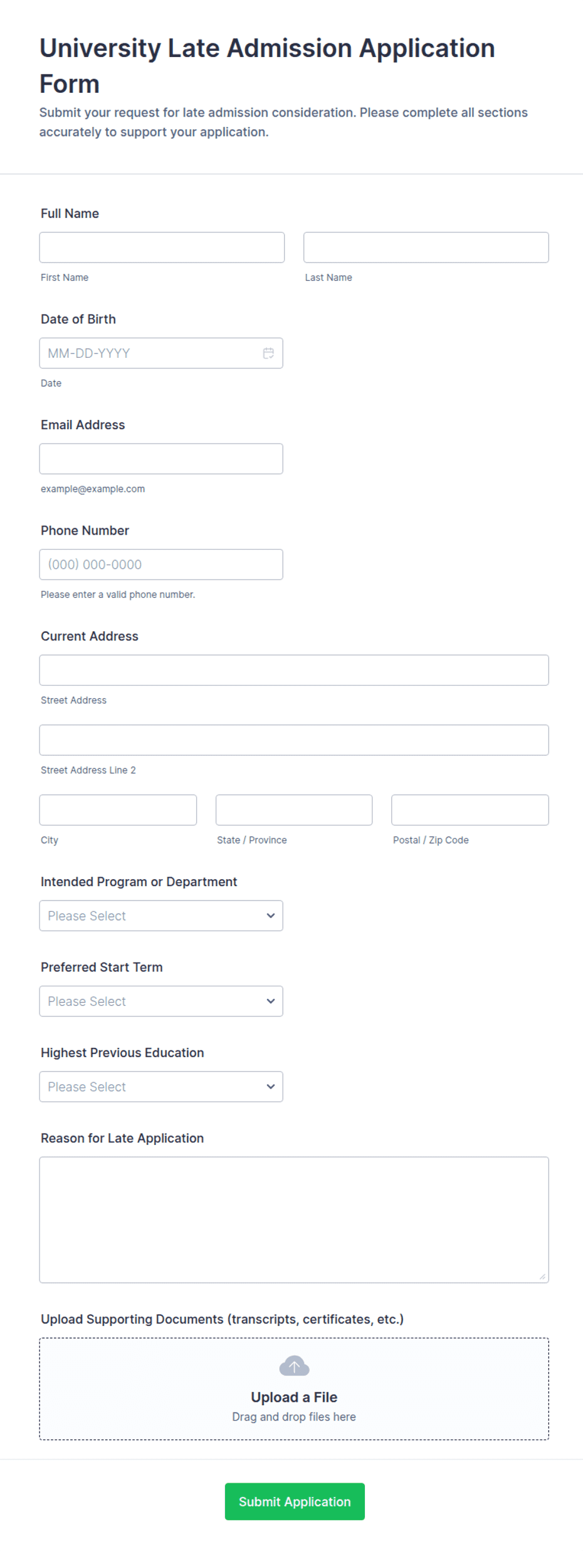Click into the Last Name field

click(426, 248)
